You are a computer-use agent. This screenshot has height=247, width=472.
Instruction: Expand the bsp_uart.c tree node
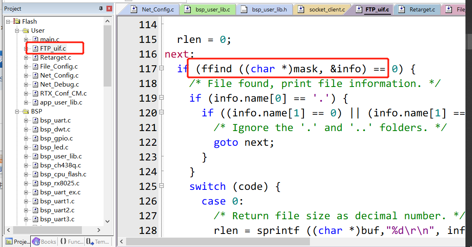coord(26,120)
